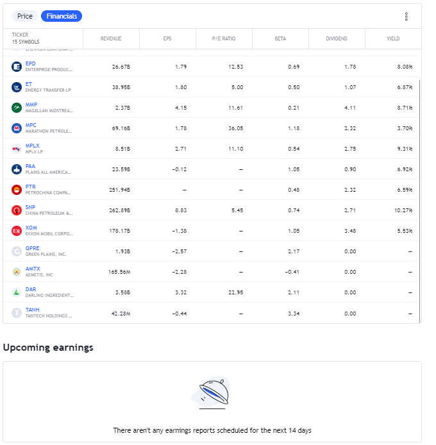The image size is (436, 445).
Task: Select the Financials tab
Action: click(62, 16)
